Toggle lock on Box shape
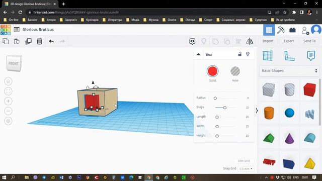Viewport: 322px width, 181px height. point(239,54)
